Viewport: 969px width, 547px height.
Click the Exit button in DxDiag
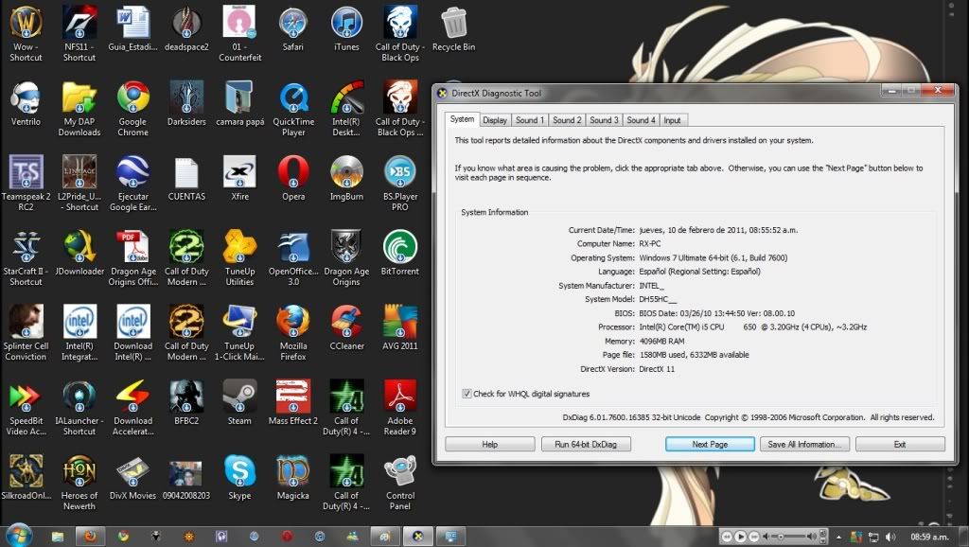pos(900,445)
